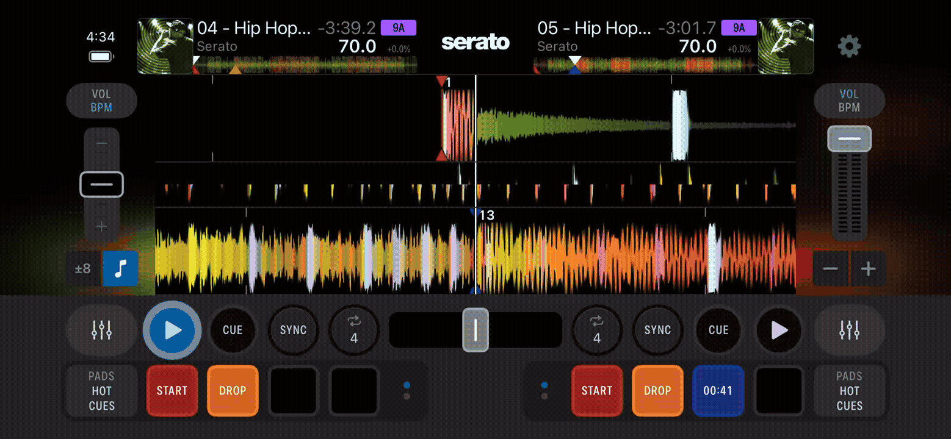Toggle left deck -3:39.2 time display
The width and height of the screenshot is (951, 439).
346,28
